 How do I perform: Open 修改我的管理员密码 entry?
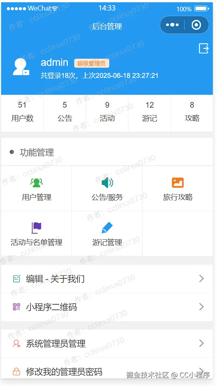(x=107, y=368)
